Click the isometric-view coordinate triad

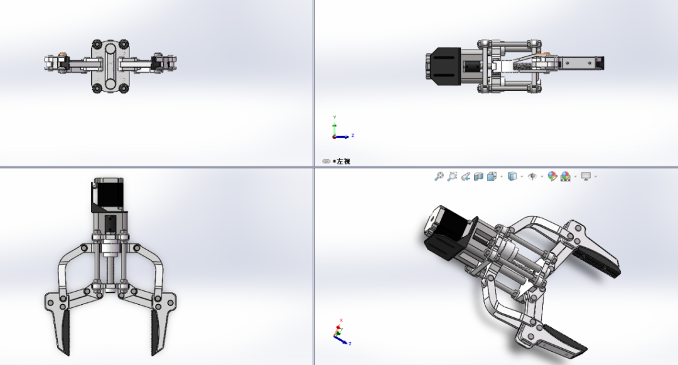point(343,332)
